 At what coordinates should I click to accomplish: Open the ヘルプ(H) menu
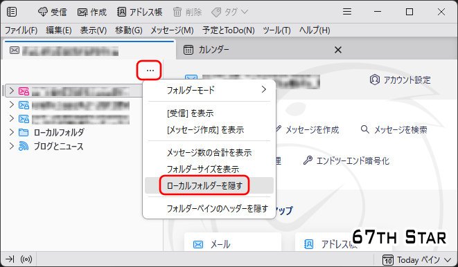[315, 30]
